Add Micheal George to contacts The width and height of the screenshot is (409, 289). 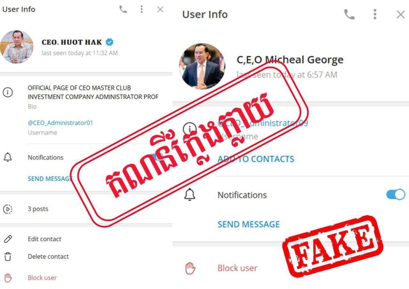[x=256, y=159]
